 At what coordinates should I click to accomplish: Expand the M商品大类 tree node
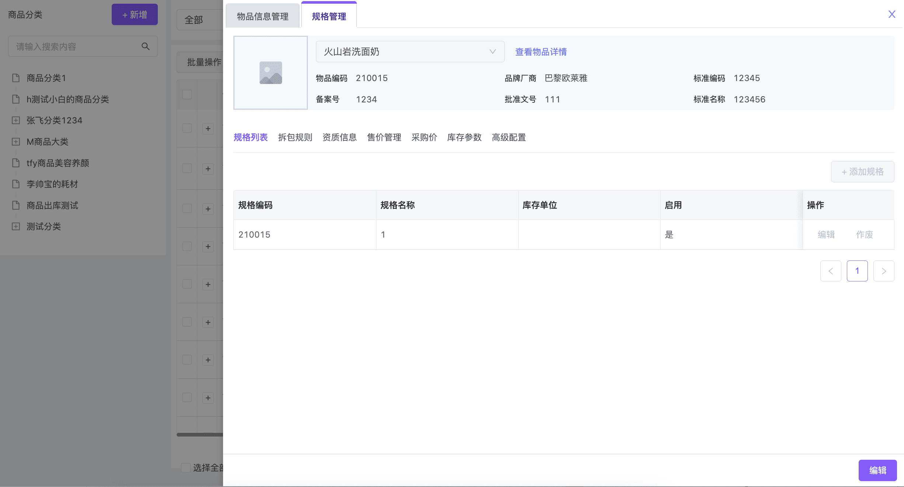(16, 142)
